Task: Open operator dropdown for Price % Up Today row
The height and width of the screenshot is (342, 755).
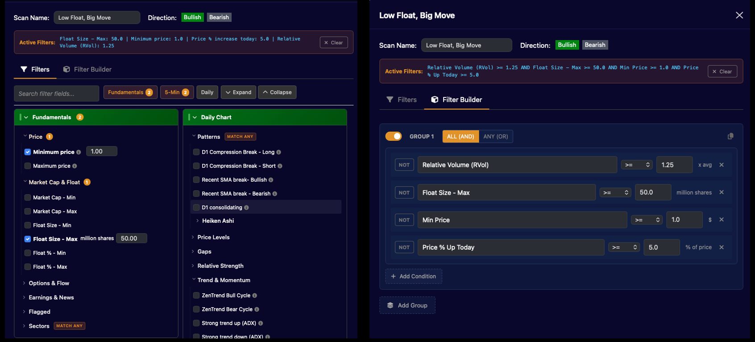Action: click(x=624, y=247)
